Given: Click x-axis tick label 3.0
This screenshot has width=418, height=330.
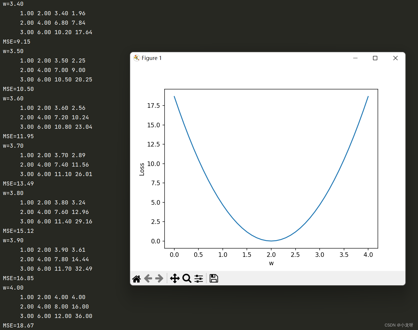Looking at the screenshot, I should 320,255.
